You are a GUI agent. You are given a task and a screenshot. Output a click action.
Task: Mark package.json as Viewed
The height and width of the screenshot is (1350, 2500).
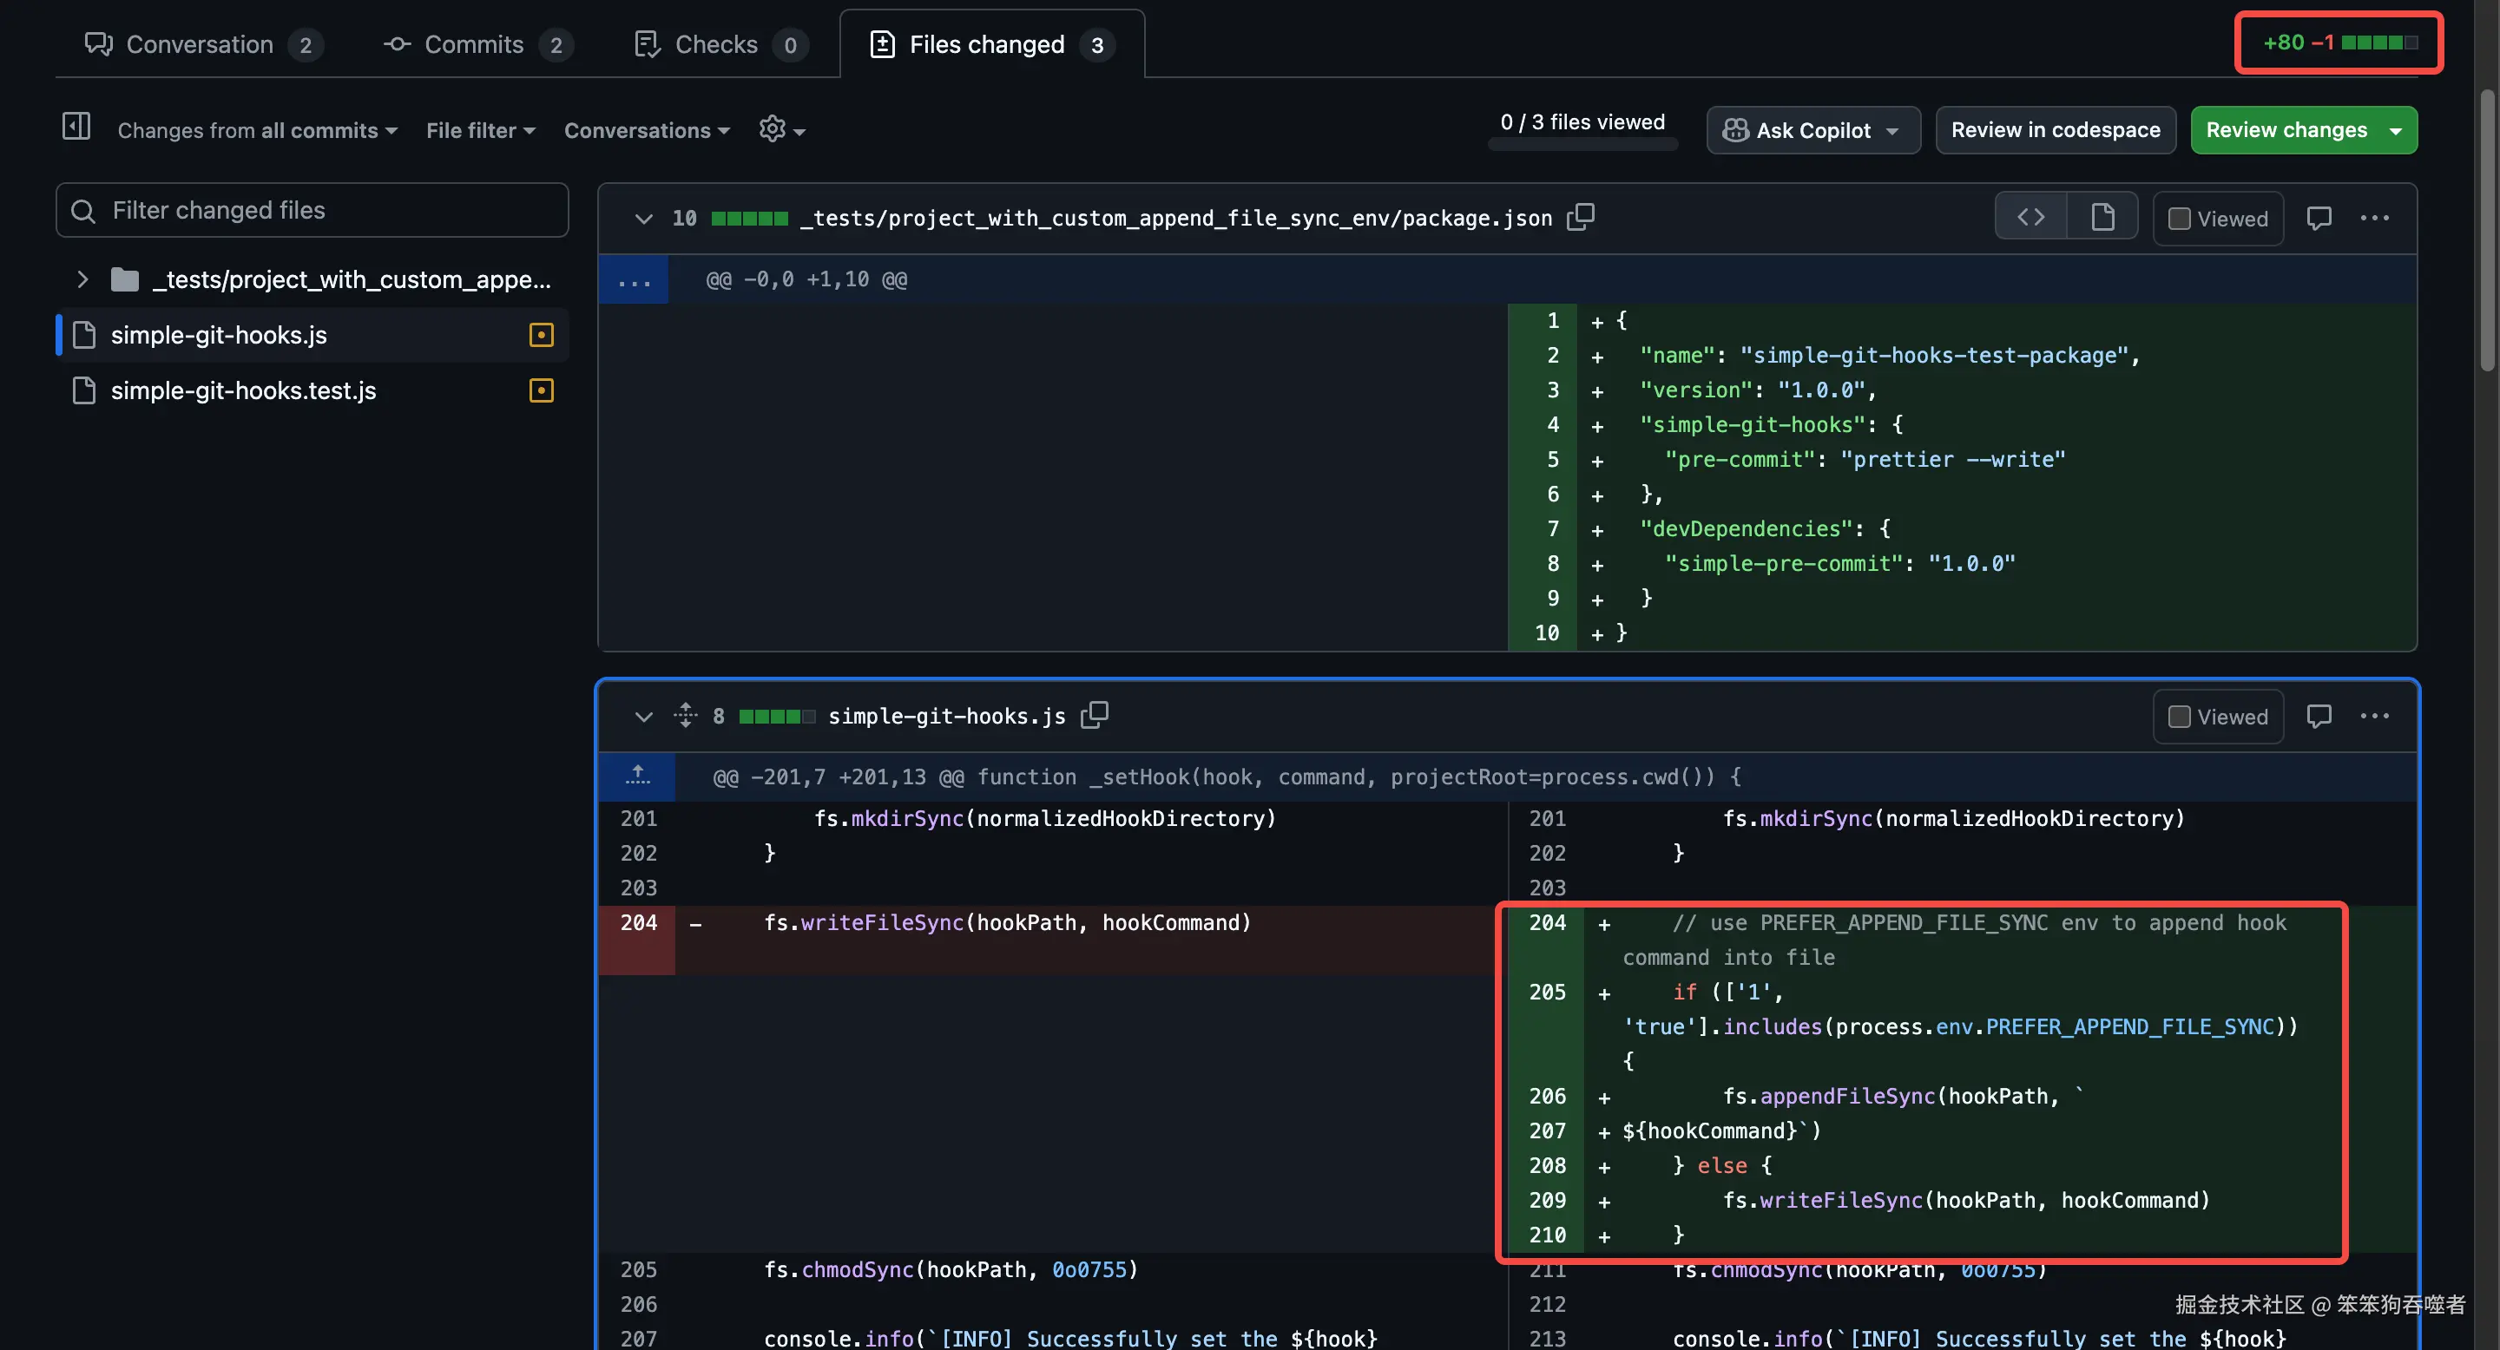pyautogui.click(x=2218, y=219)
